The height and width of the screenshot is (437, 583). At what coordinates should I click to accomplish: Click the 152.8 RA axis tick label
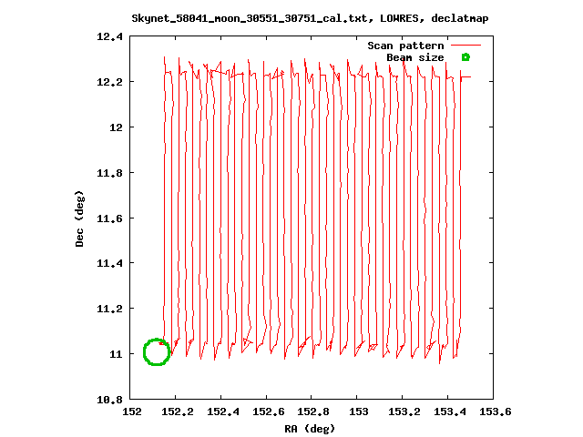click(x=313, y=412)
